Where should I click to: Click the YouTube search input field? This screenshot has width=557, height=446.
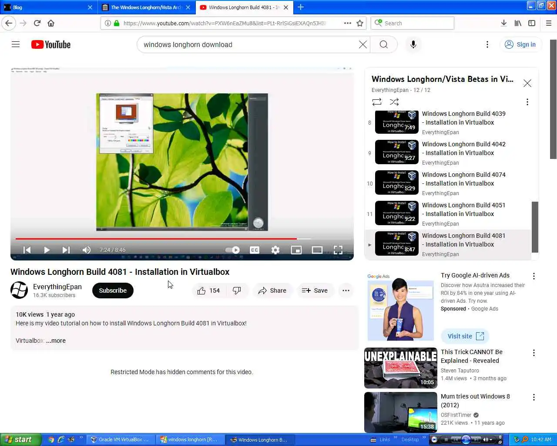pos(248,44)
